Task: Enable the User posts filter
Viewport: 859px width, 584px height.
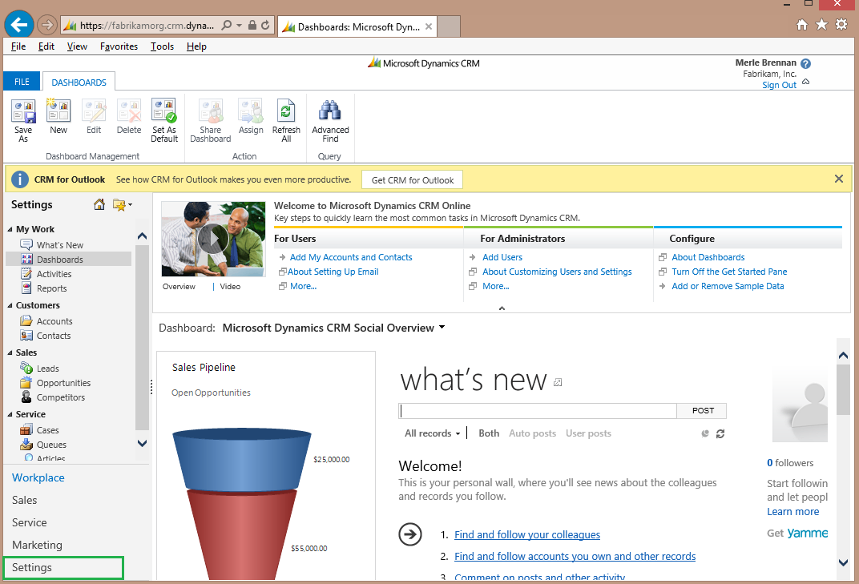Action: point(588,433)
